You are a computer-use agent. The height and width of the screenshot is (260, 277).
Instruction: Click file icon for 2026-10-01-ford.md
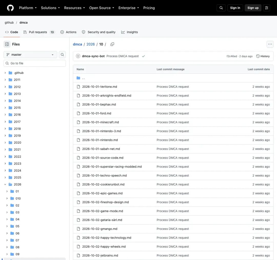pos(78,113)
